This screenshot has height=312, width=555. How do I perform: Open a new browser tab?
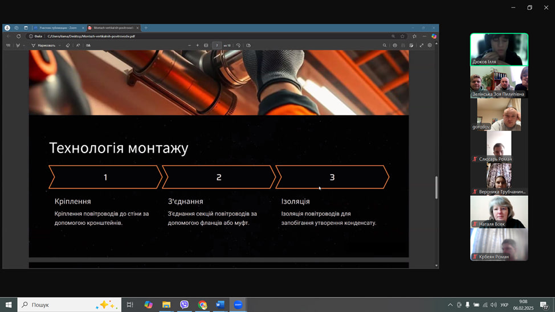(x=146, y=28)
